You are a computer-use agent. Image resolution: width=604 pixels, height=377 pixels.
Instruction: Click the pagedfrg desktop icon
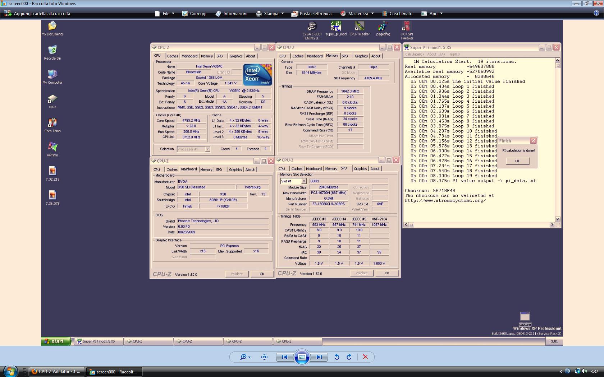(x=383, y=28)
